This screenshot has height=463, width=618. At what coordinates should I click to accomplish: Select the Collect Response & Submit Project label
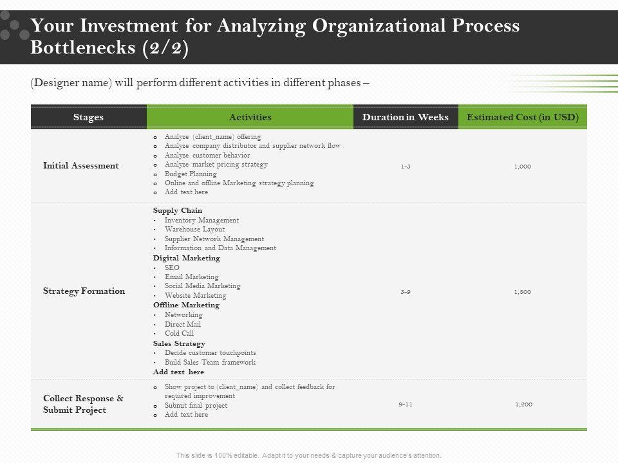(83, 404)
